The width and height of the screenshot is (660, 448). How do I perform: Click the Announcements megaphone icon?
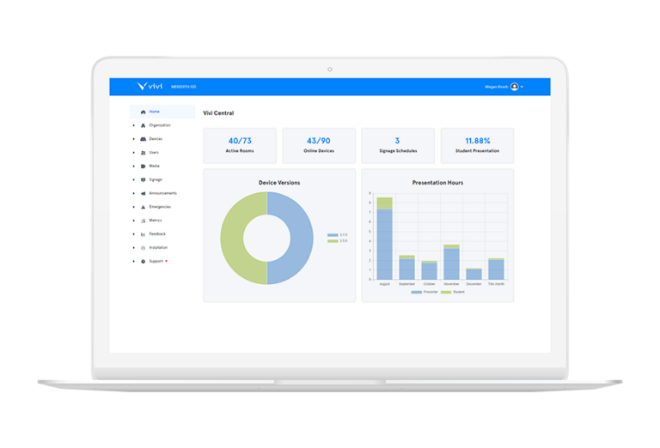pos(143,193)
